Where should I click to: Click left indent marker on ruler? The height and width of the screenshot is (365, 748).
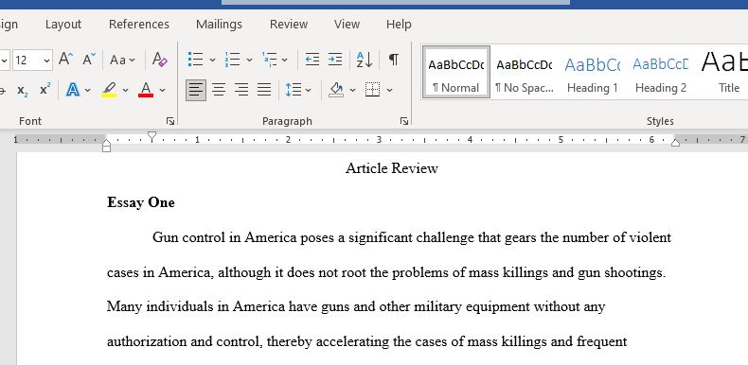point(106,148)
